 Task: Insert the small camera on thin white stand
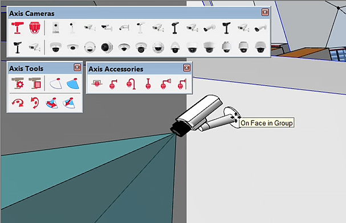pyautogui.click(x=72, y=28)
